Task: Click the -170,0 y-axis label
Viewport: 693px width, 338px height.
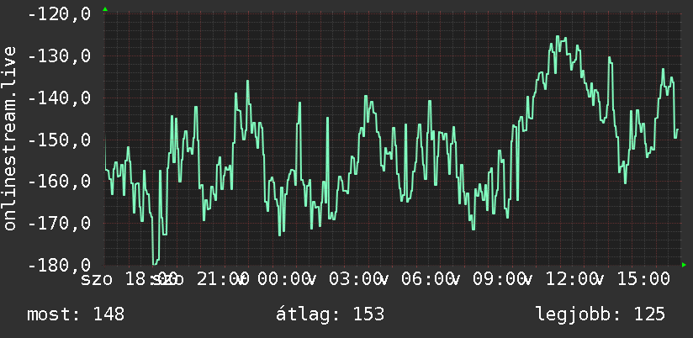Action: click(59, 223)
